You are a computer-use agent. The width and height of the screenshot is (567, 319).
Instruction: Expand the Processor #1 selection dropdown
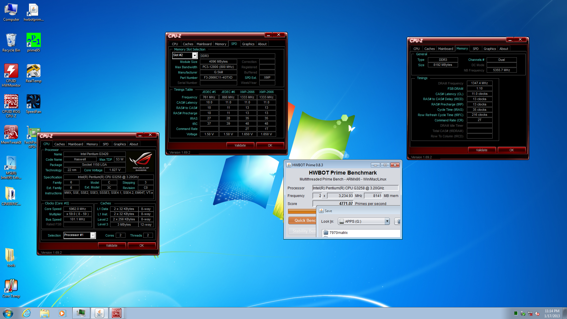[93, 235]
